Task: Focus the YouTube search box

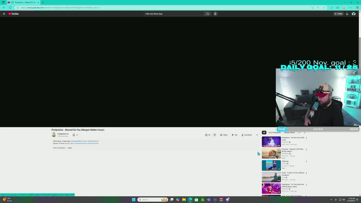Action: point(174,14)
